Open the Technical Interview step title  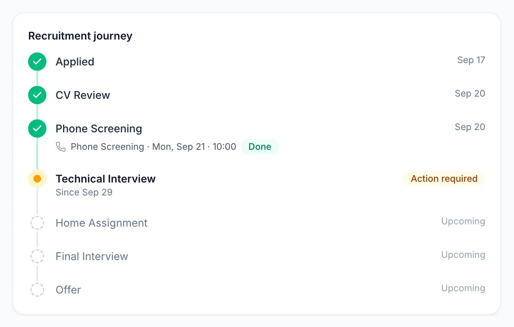(x=106, y=179)
